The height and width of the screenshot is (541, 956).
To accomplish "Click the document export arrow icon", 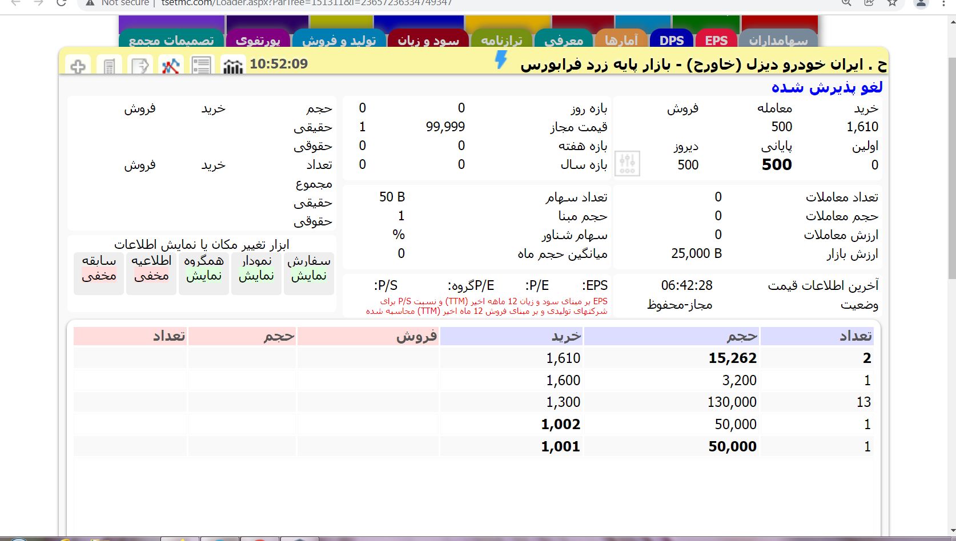I will coord(140,66).
